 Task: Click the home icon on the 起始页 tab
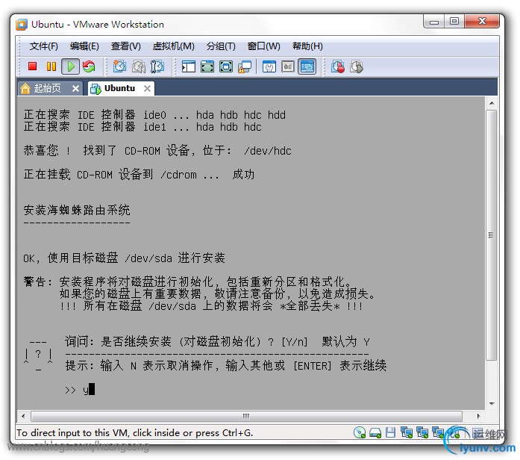point(25,88)
